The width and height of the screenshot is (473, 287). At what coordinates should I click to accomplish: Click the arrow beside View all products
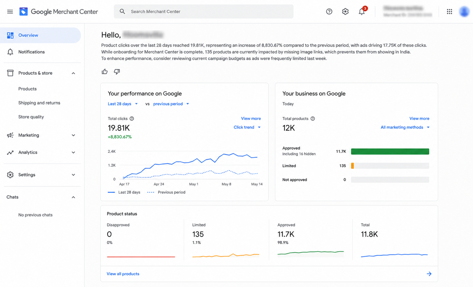tap(429, 274)
